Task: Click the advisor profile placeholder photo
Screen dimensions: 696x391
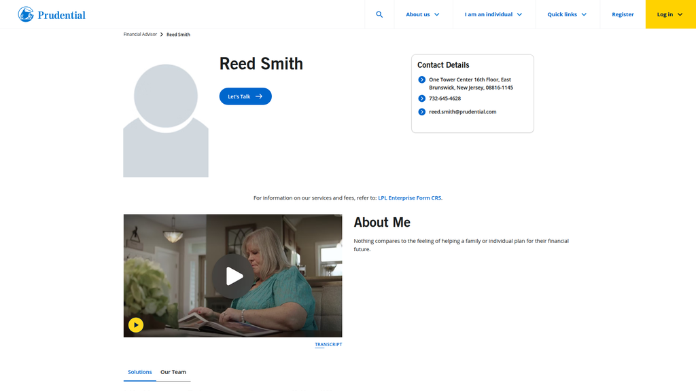Action: pos(166,121)
